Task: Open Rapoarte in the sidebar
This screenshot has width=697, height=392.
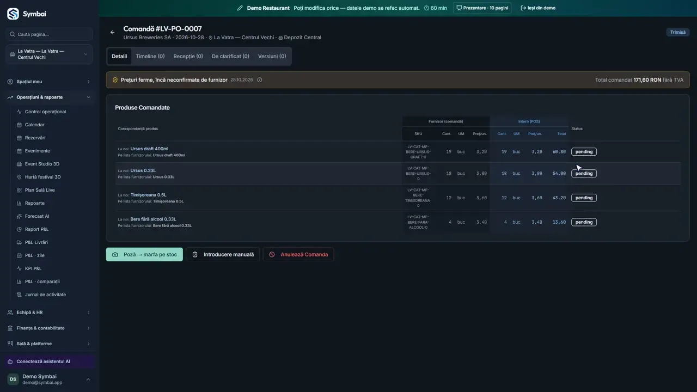Action: pyautogui.click(x=35, y=203)
